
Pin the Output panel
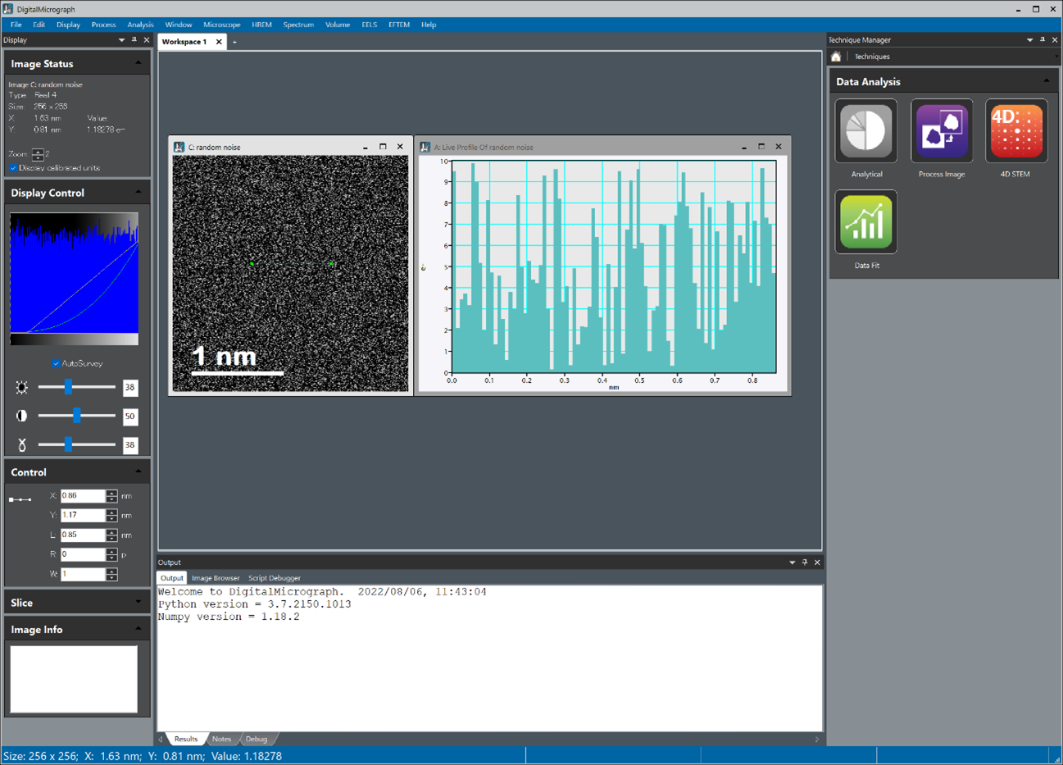805,562
